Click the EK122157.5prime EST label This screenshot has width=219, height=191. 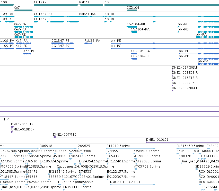click(x=121, y=172)
